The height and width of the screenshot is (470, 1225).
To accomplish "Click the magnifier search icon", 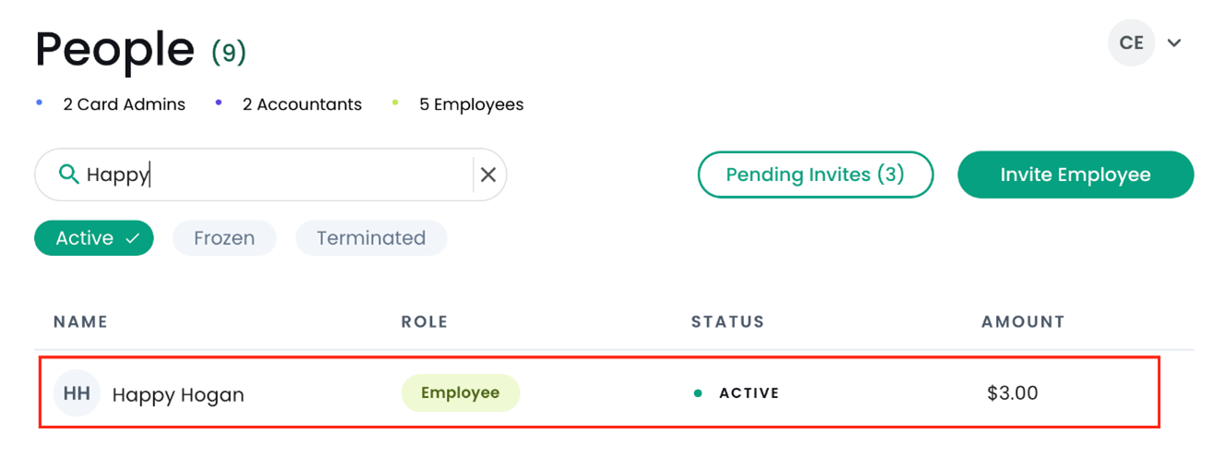I will point(68,174).
